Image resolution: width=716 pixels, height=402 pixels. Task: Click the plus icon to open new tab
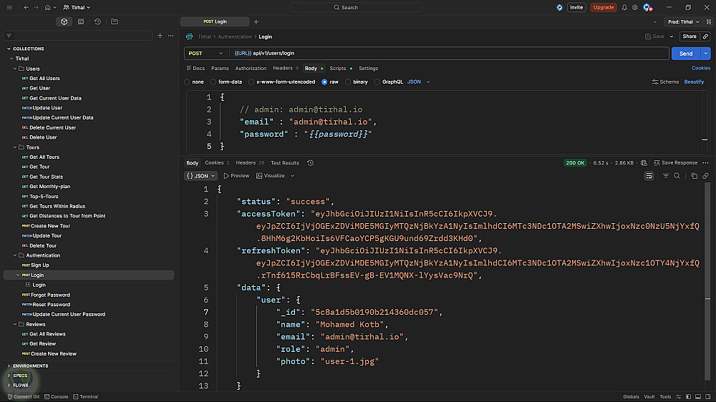256,21
